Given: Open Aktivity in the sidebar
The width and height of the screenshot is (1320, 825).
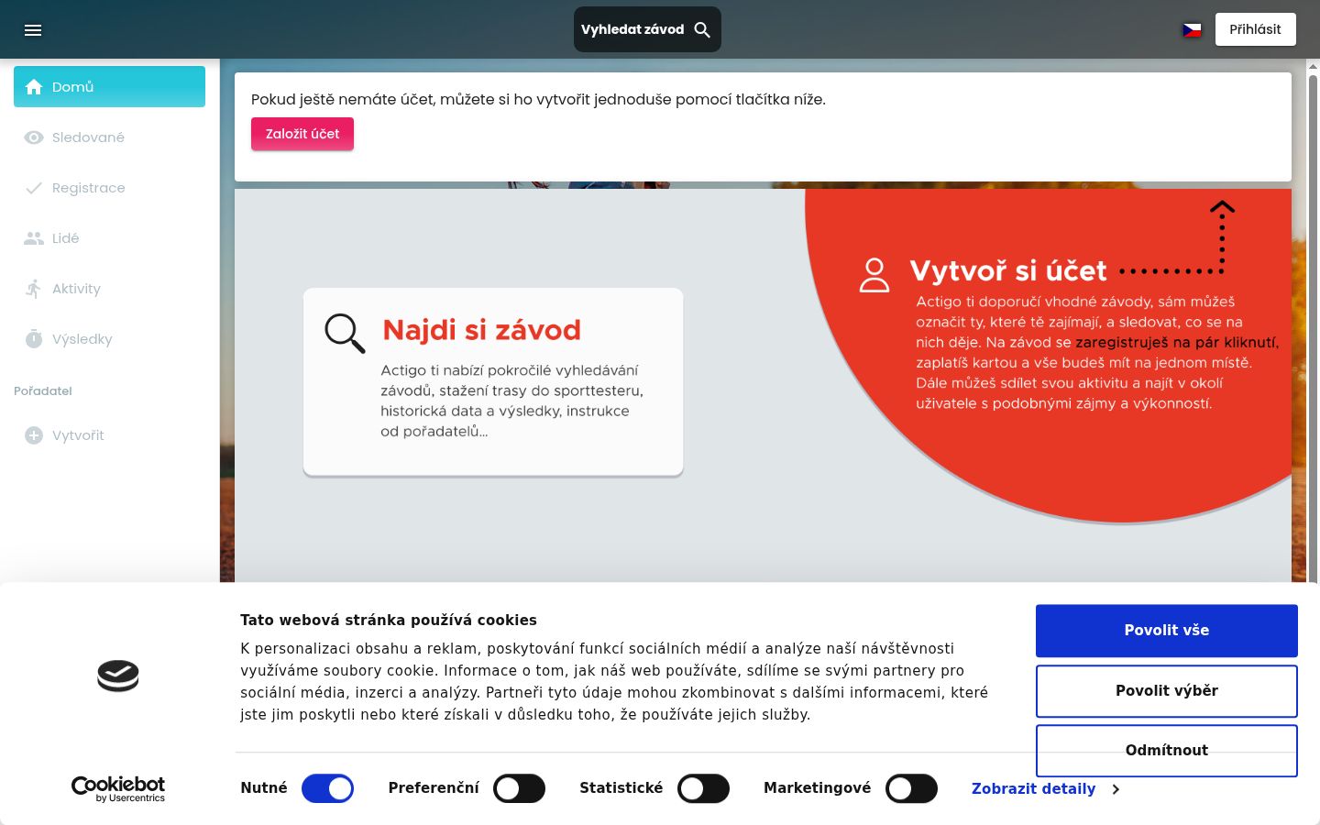Looking at the screenshot, I should coord(109,289).
